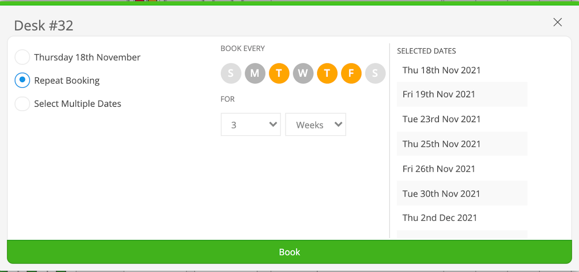Select the Repeat Booking radio button
Image resolution: width=579 pixels, height=272 pixels.
[22, 80]
